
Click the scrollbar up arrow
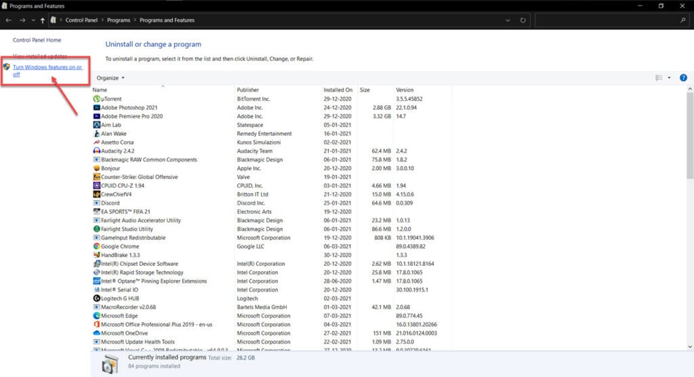[690, 89]
